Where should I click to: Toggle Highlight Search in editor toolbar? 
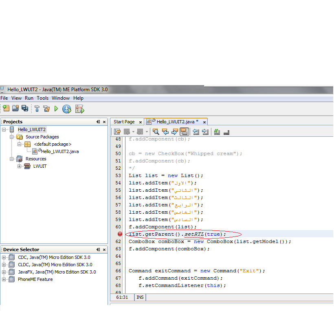184,132
